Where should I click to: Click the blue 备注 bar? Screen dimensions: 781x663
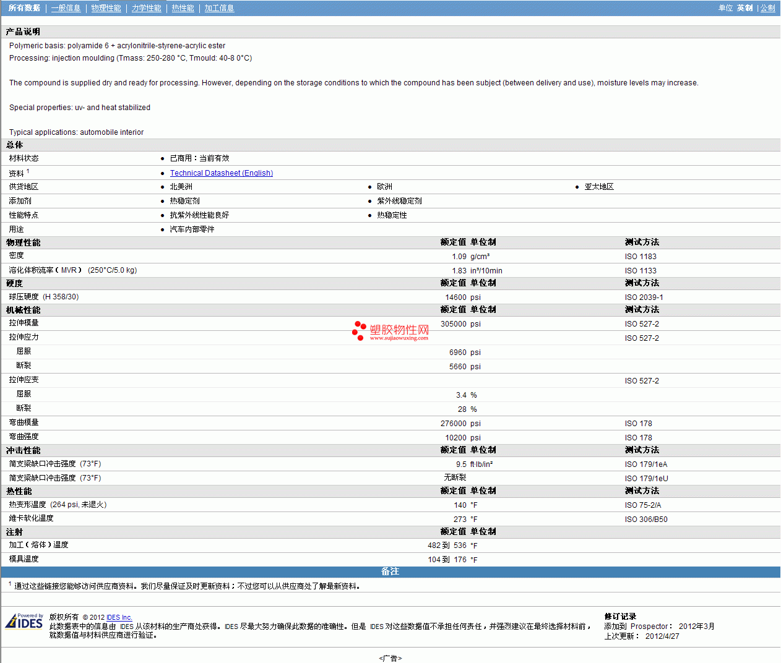(x=390, y=571)
